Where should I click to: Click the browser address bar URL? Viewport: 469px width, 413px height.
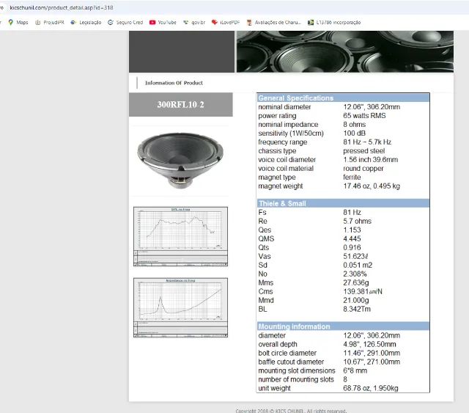62,7
